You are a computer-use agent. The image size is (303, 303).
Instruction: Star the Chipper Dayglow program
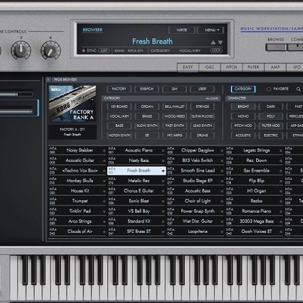[x=222, y=150]
